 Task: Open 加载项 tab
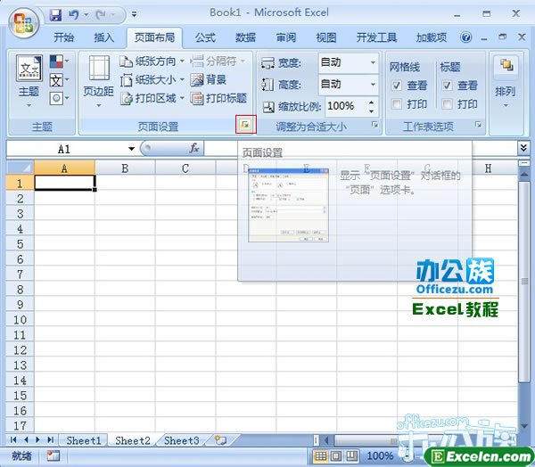click(432, 37)
